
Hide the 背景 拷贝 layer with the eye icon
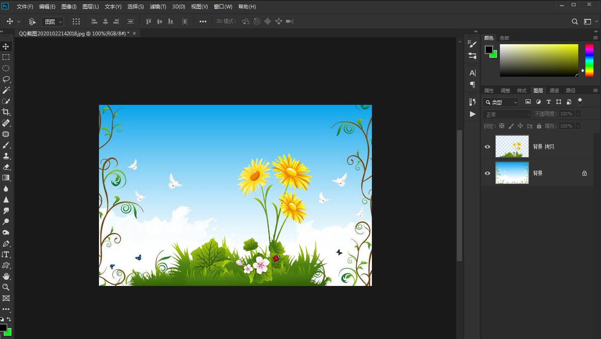(x=487, y=147)
